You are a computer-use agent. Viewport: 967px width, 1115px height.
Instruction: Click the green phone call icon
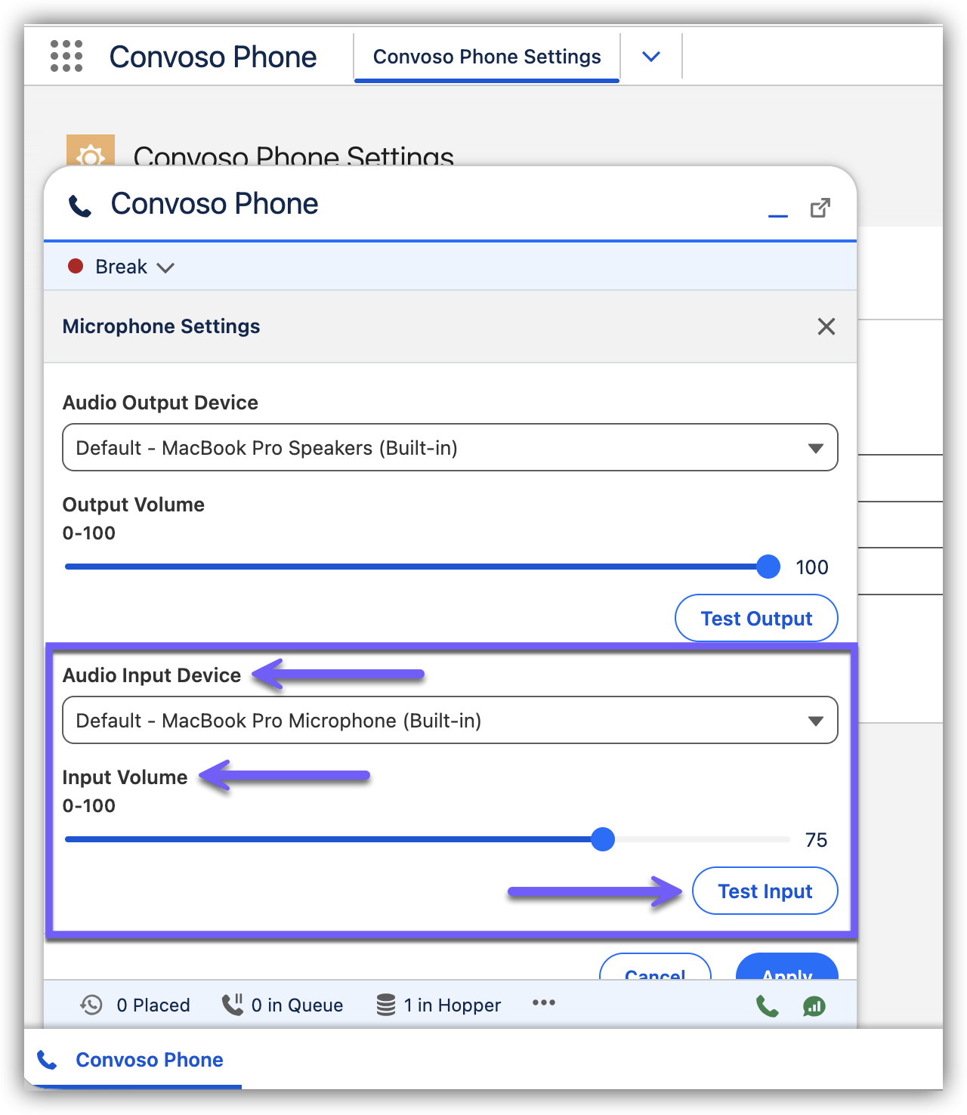[767, 1005]
